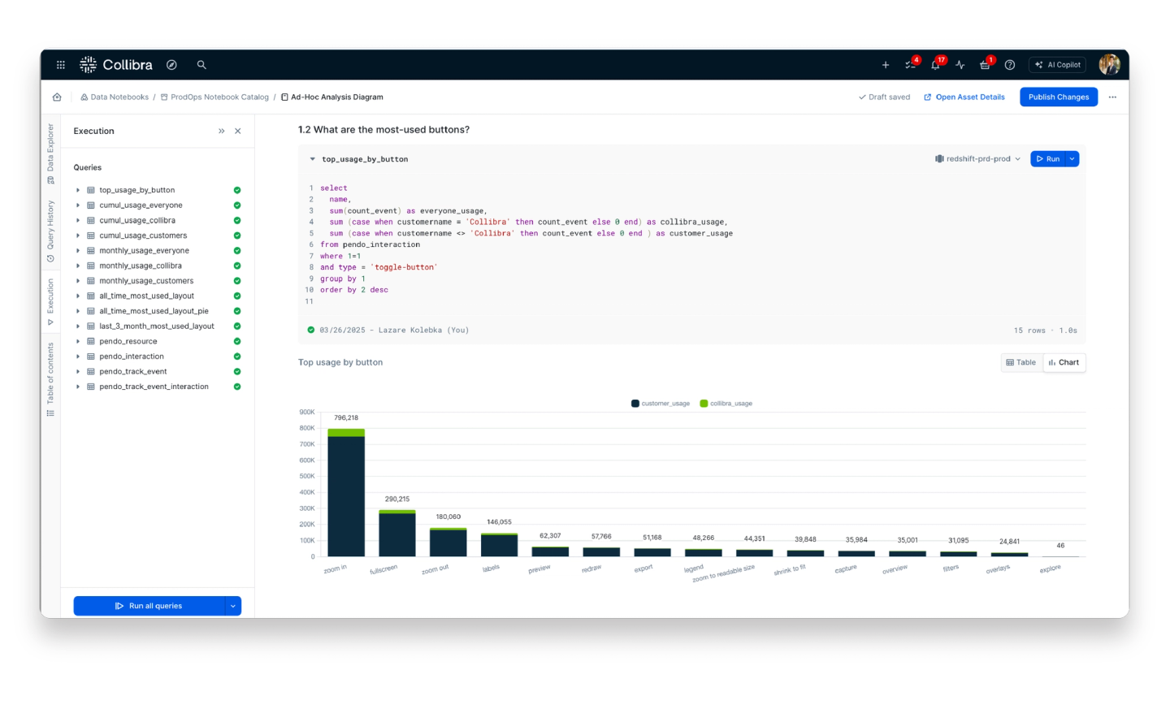1170x709 pixels.
Task: Open the Open Asset Details link
Action: point(964,97)
